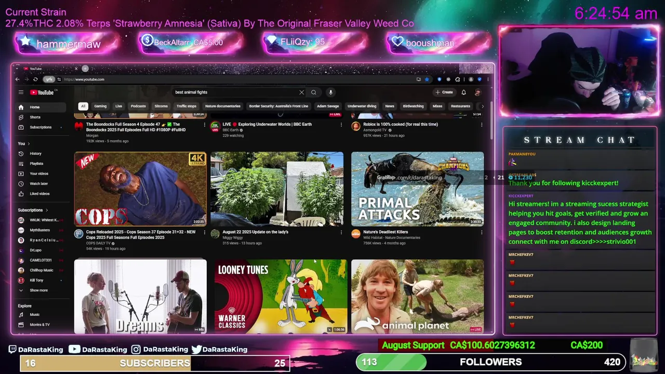The height and width of the screenshot is (374, 665).
Task: Start voice search with the microphone
Action: click(x=330, y=92)
